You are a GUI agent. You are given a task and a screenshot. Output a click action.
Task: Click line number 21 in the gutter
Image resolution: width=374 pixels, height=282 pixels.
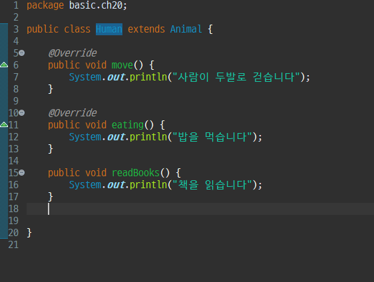point(13,245)
